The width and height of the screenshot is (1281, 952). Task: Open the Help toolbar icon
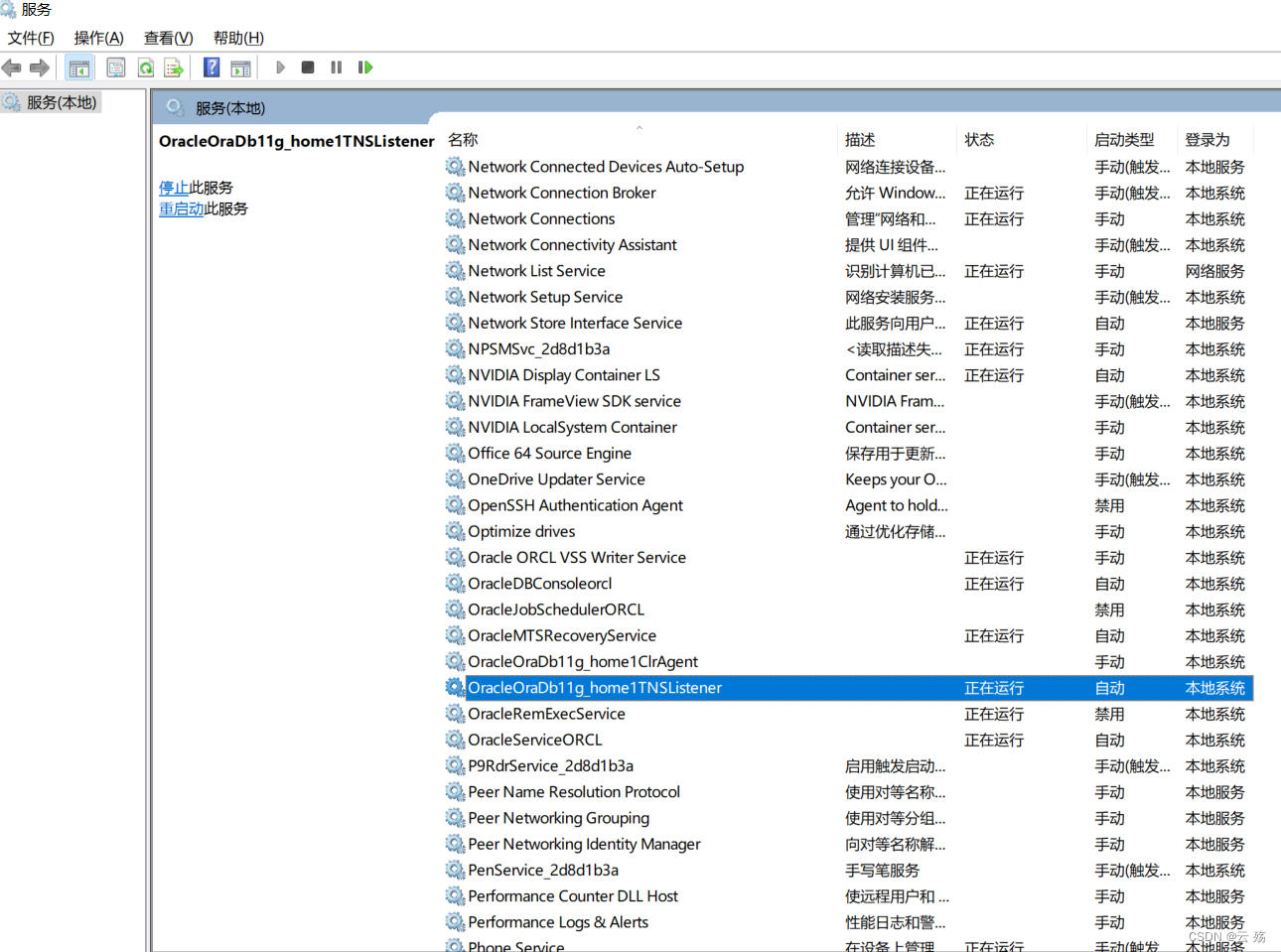click(x=212, y=68)
